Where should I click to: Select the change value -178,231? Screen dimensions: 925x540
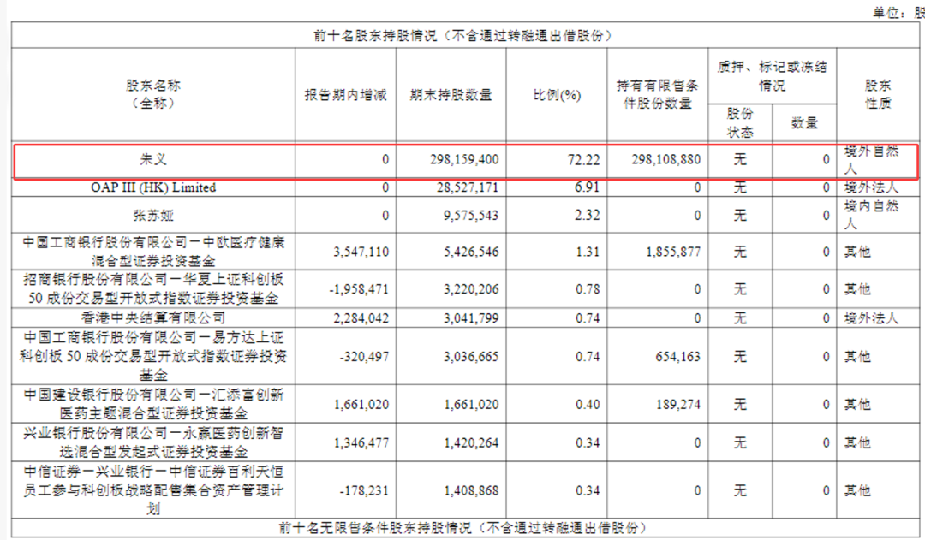[364, 490]
